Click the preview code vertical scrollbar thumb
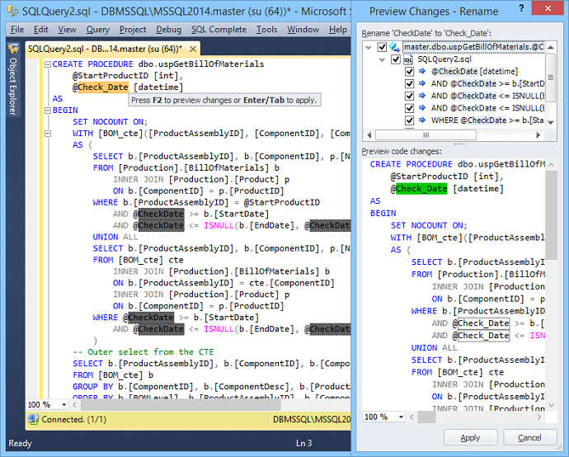Viewport: 569px width, 457px height. pyautogui.click(x=552, y=215)
